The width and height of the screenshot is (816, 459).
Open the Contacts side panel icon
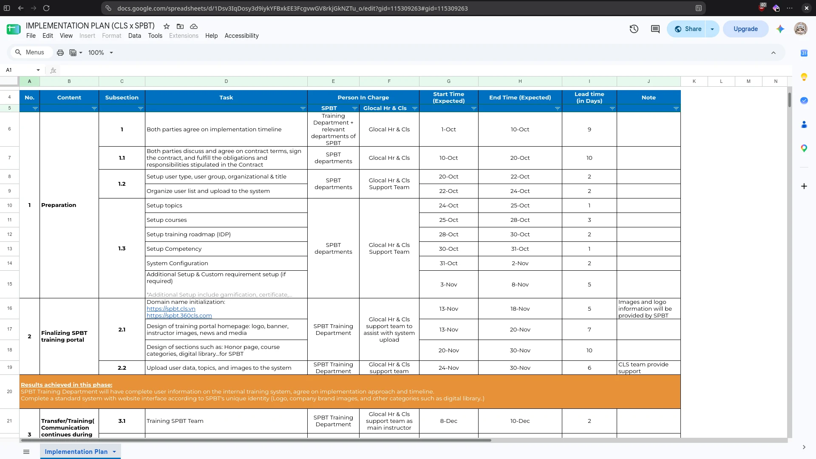804,125
